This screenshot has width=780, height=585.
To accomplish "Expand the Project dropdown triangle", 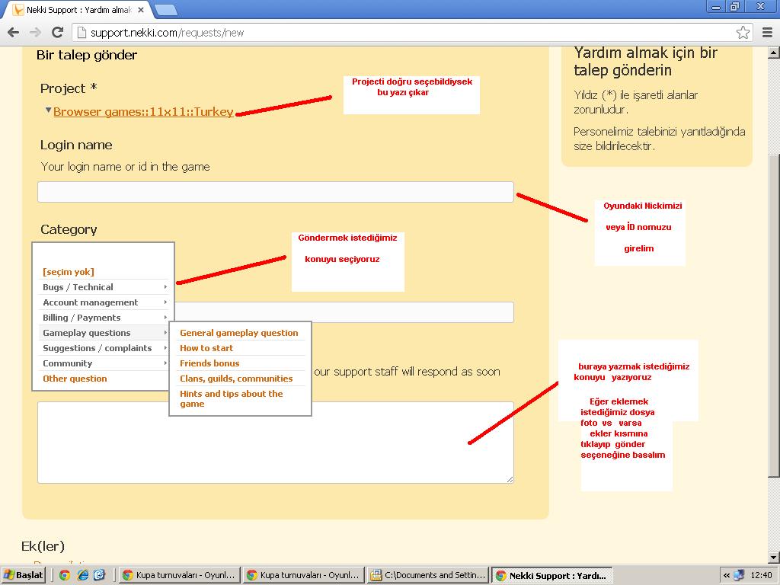I will [48, 110].
